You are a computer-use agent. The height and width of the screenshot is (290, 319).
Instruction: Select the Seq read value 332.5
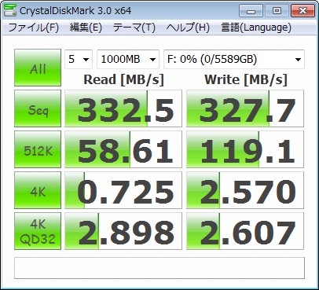pos(123,108)
